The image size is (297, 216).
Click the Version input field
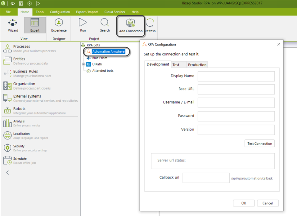tap(236, 130)
